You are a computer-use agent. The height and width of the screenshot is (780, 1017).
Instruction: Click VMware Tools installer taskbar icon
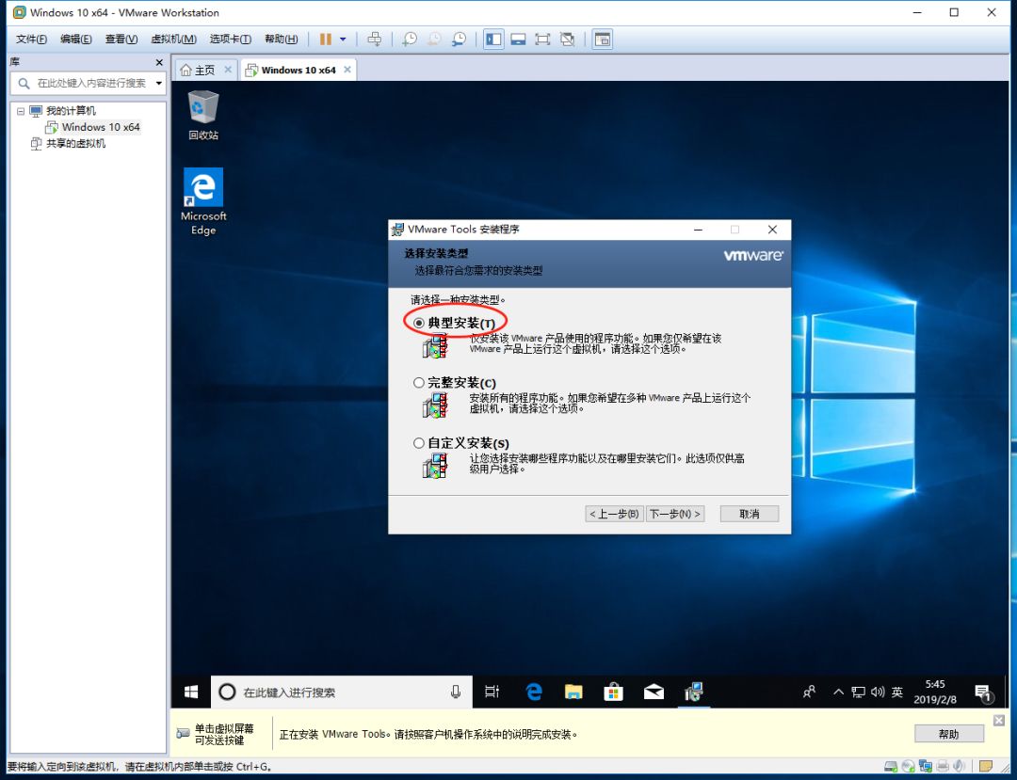693,692
